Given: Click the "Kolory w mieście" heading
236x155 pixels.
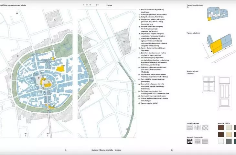Looking at the screenshot, I should point(224,123).
